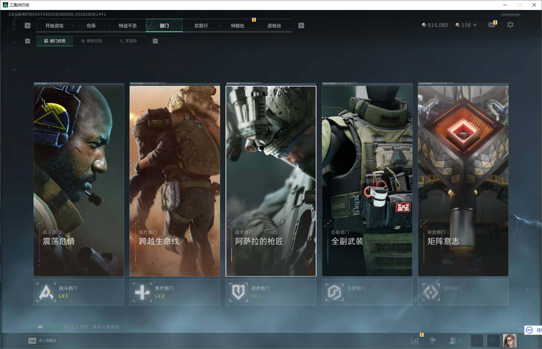Click the iFLY input method icon
Screen dimensions: 542x349
[x=529, y=330]
